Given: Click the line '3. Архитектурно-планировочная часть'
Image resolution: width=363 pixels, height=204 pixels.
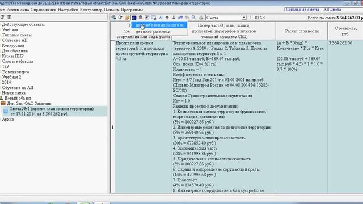Looking at the screenshot, I should click(209, 138).
